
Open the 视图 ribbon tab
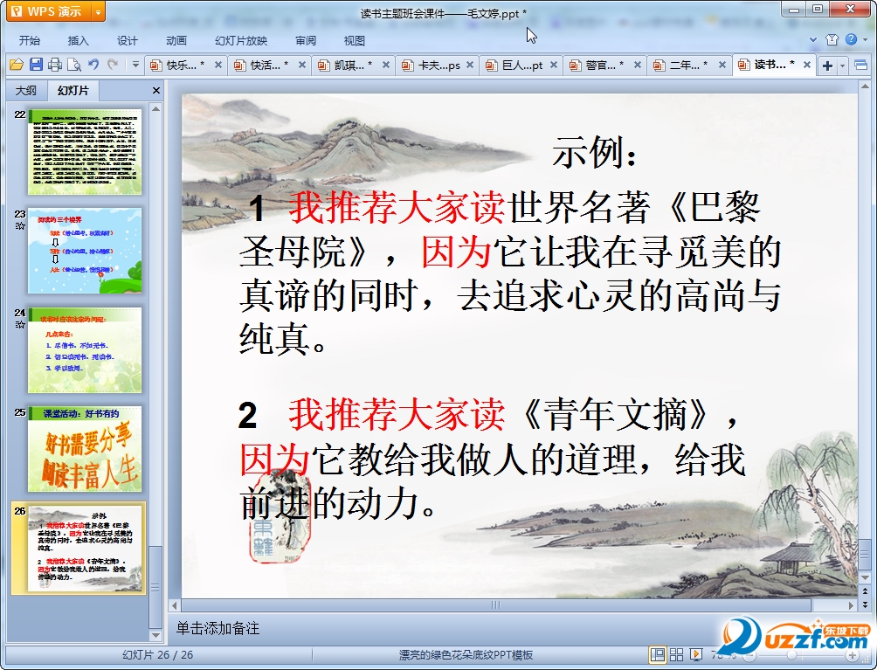[x=354, y=41]
